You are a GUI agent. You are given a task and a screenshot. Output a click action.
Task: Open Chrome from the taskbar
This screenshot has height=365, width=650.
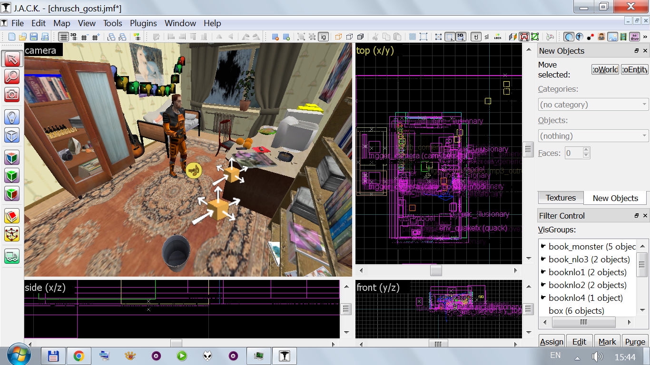(x=79, y=355)
